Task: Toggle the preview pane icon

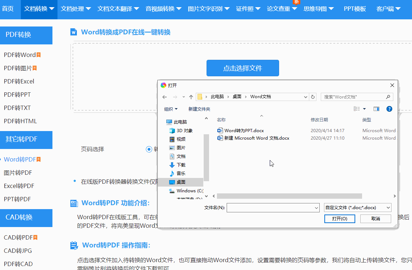Action: pyautogui.click(x=376, y=109)
